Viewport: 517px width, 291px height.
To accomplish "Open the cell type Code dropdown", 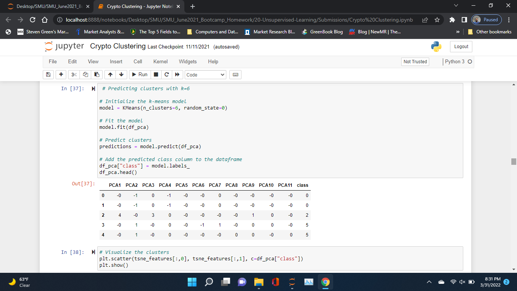I will [206, 75].
